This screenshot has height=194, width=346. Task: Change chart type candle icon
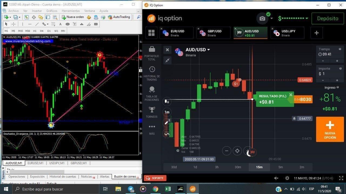pos(167,101)
